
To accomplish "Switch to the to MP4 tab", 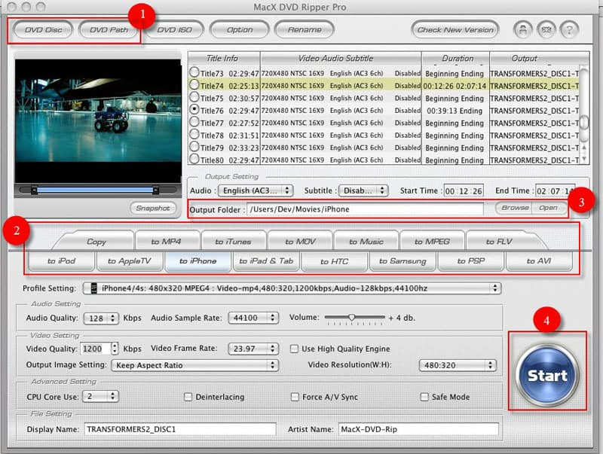I will click(x=167, y=241).
